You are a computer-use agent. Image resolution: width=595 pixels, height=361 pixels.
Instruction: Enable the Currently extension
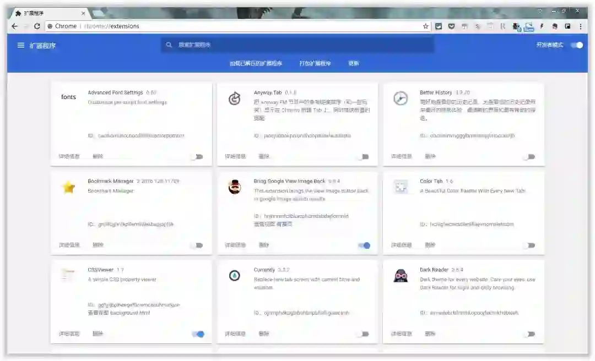[363, 334]
